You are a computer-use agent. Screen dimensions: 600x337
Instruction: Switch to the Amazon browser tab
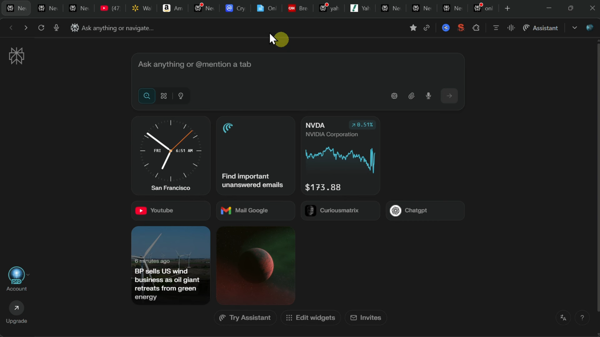(x=172, y=8)
